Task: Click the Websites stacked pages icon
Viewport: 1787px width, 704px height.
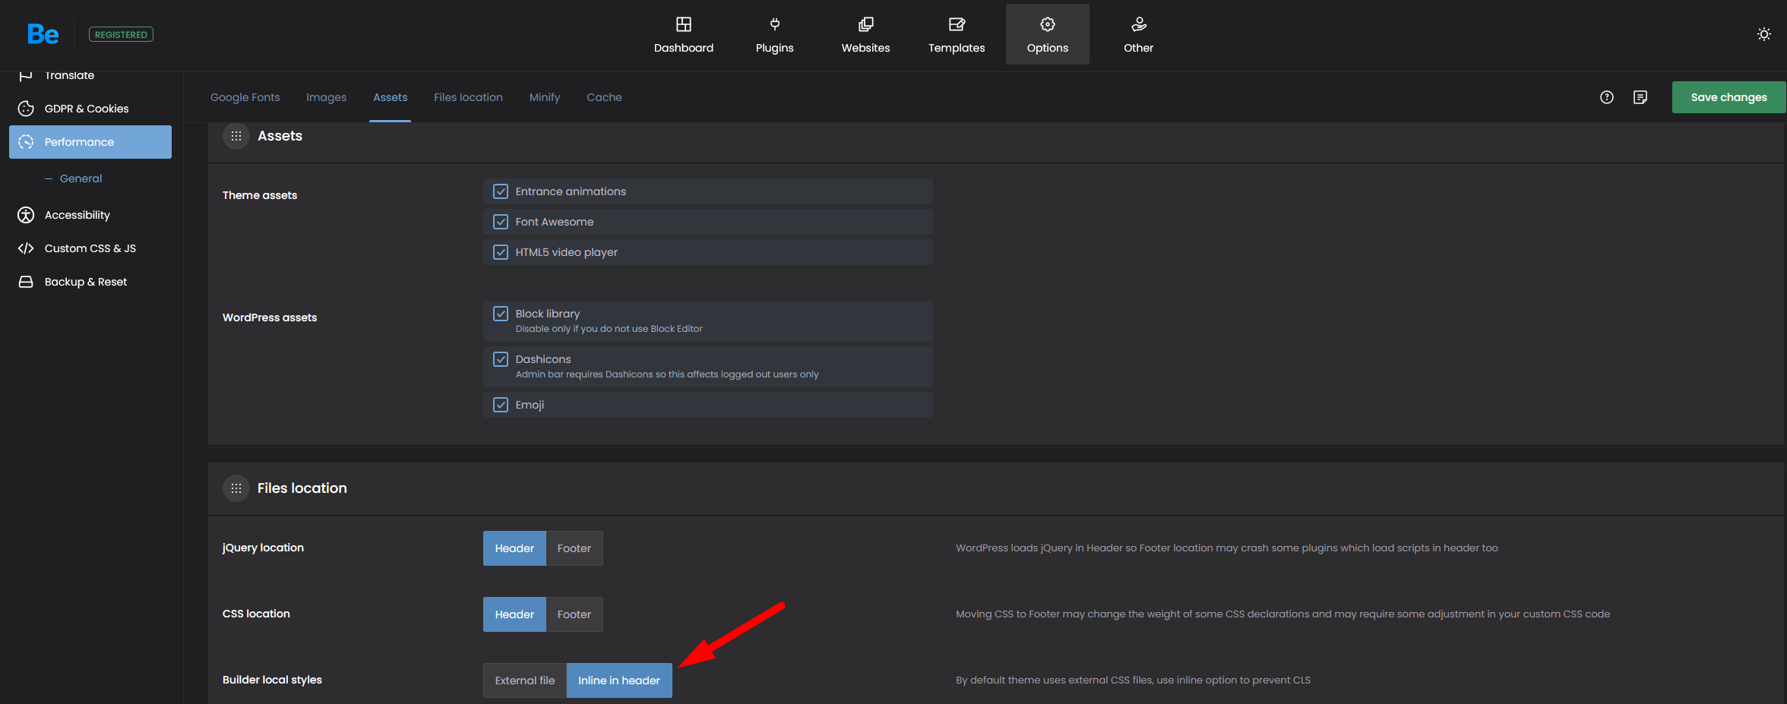Action: point(865,24)
